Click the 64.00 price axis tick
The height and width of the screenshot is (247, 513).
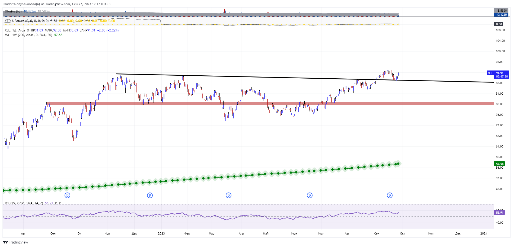click(x=499, y=146)
